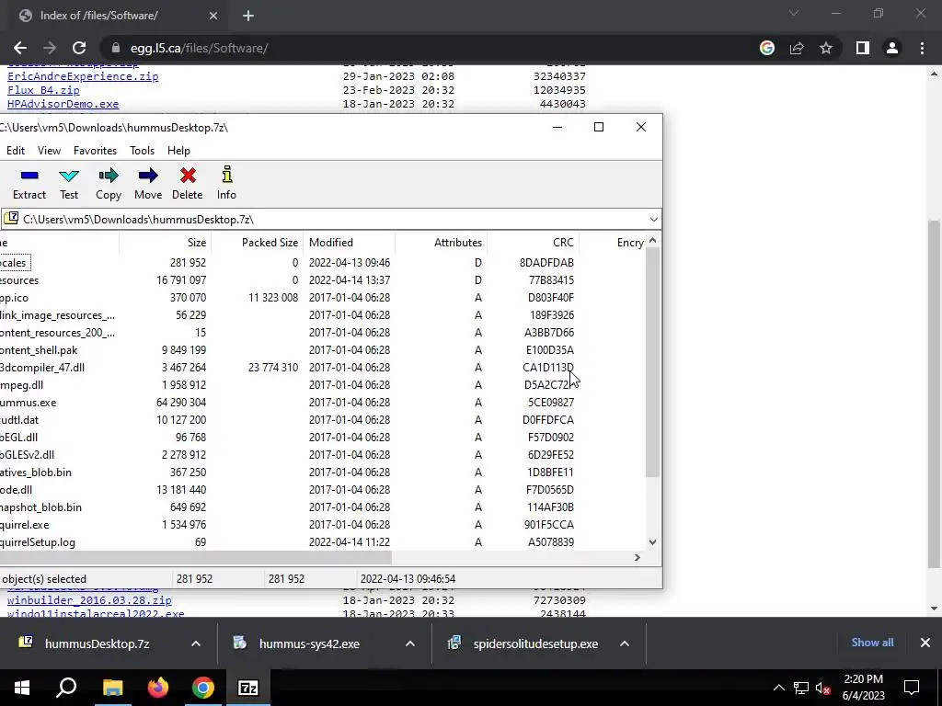This screenshot has width=942, height=706.
Task: Open the notification center icon
Action: 912,688
